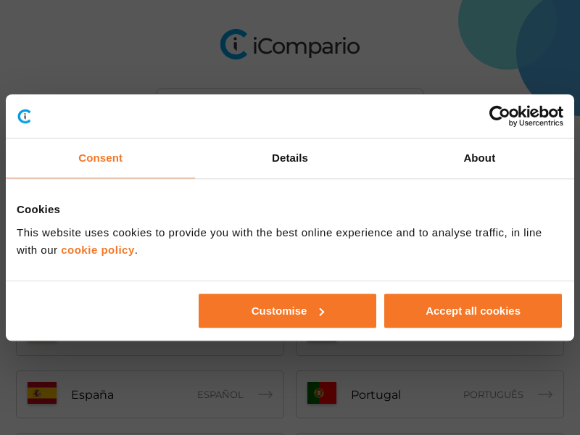Open the cookie policy link
Viewport: 580px width, 435px height.
98,250
